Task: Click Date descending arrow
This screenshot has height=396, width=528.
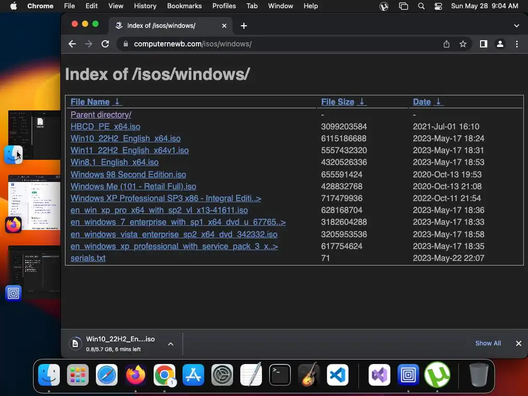Action: click(438, 102)
